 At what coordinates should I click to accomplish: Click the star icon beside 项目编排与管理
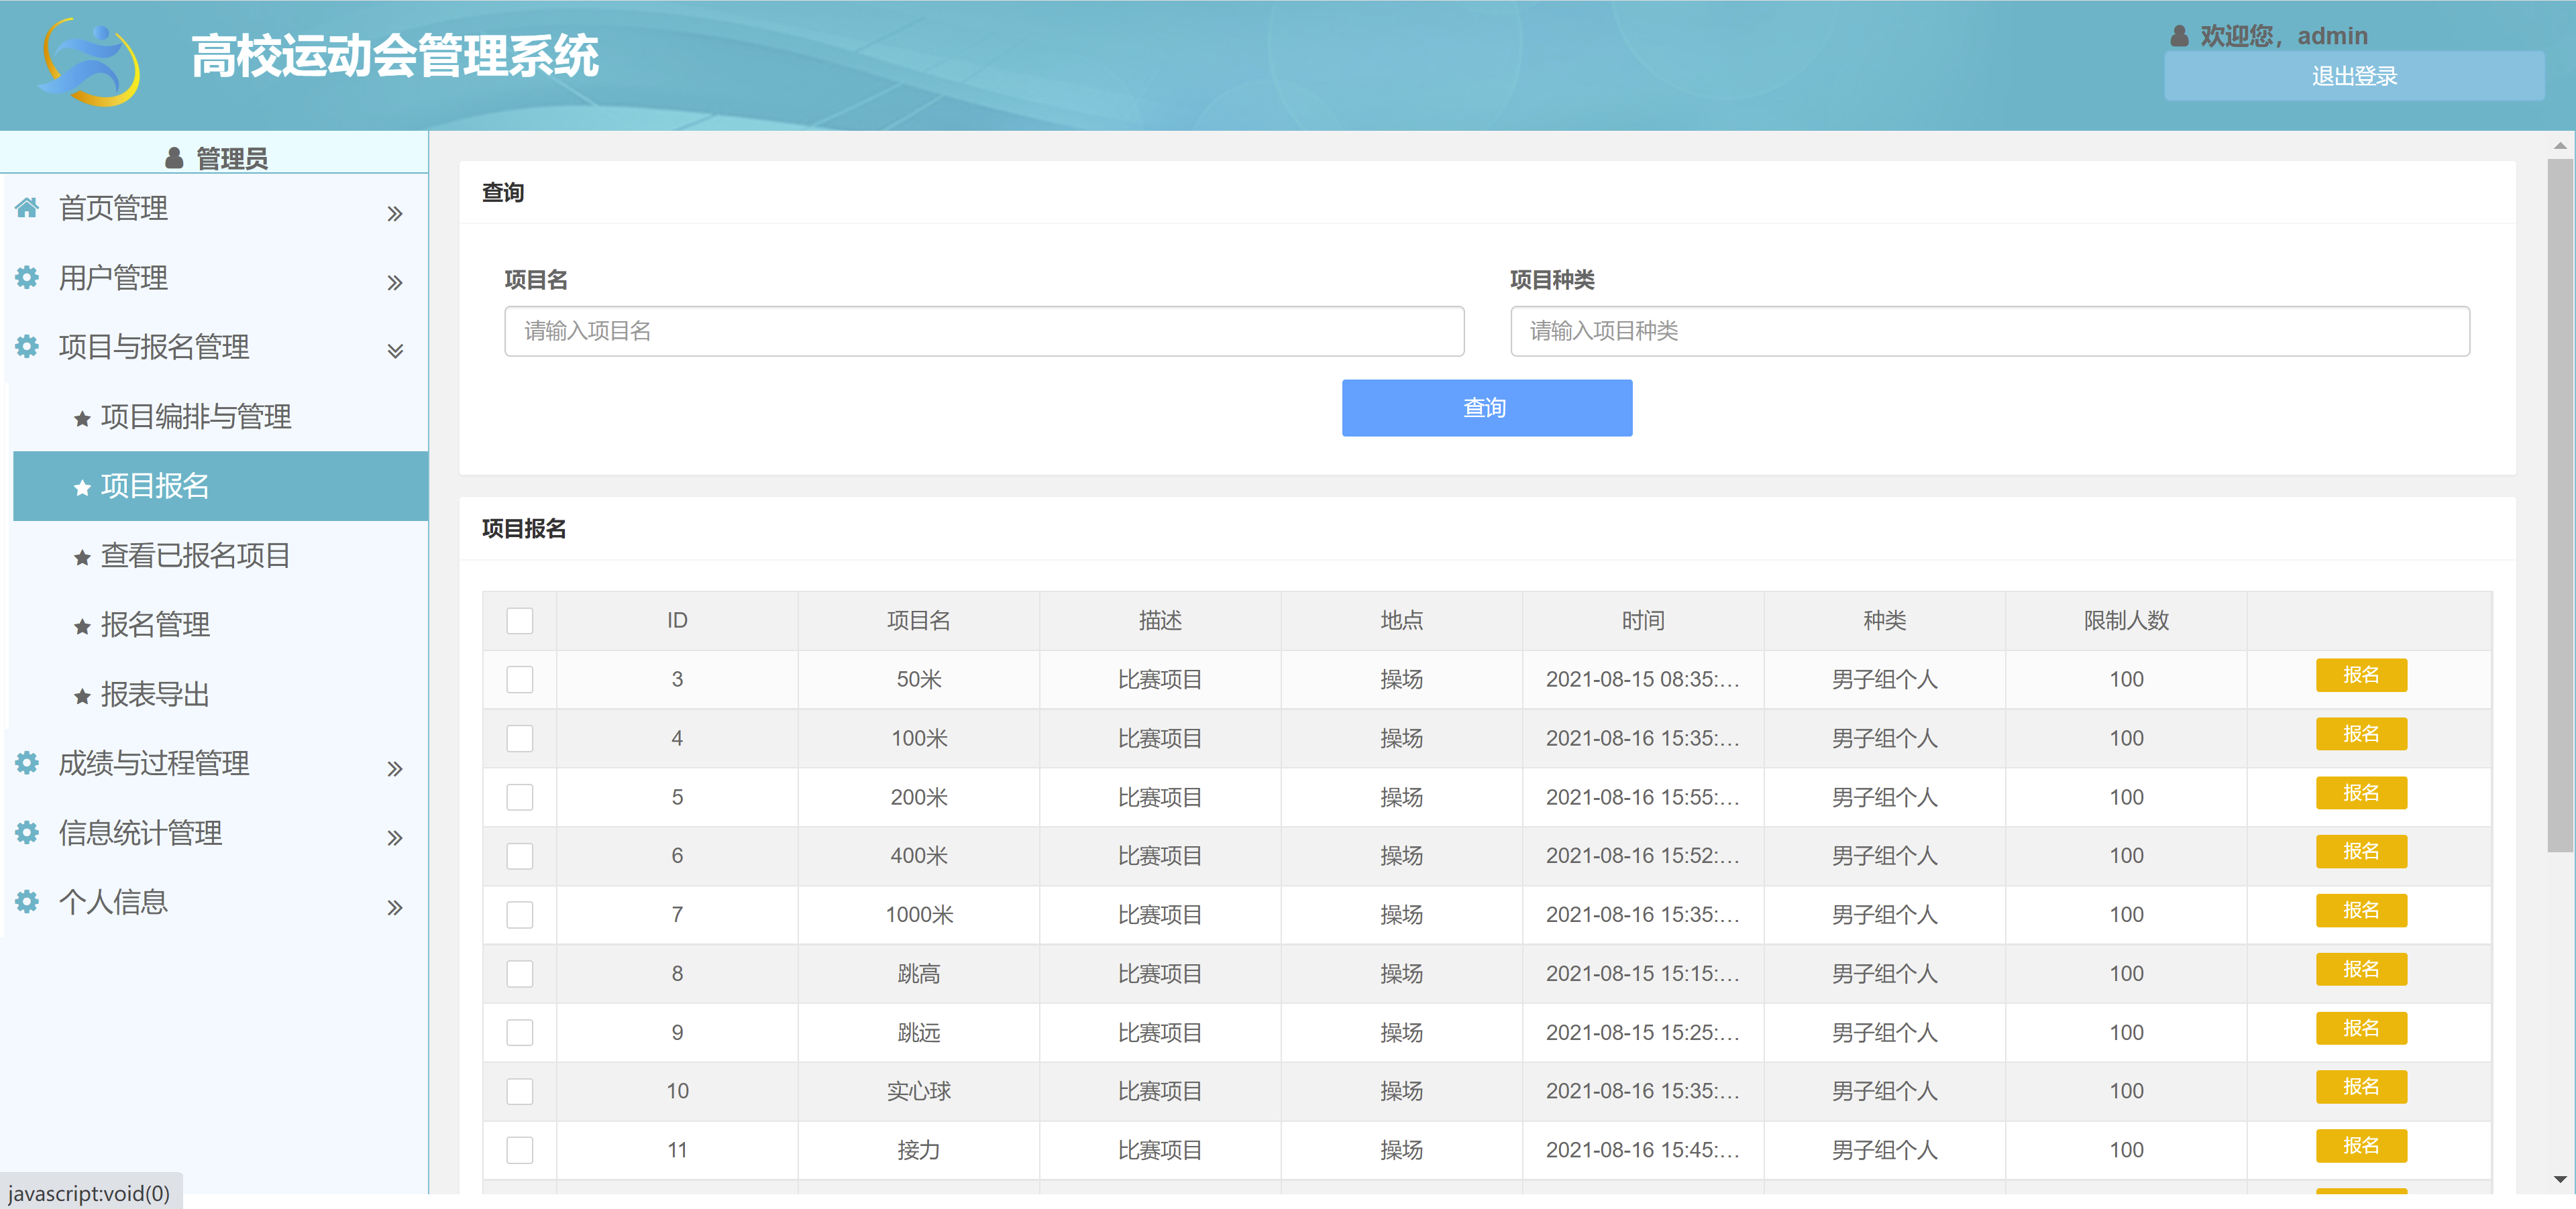coord(82,418)
